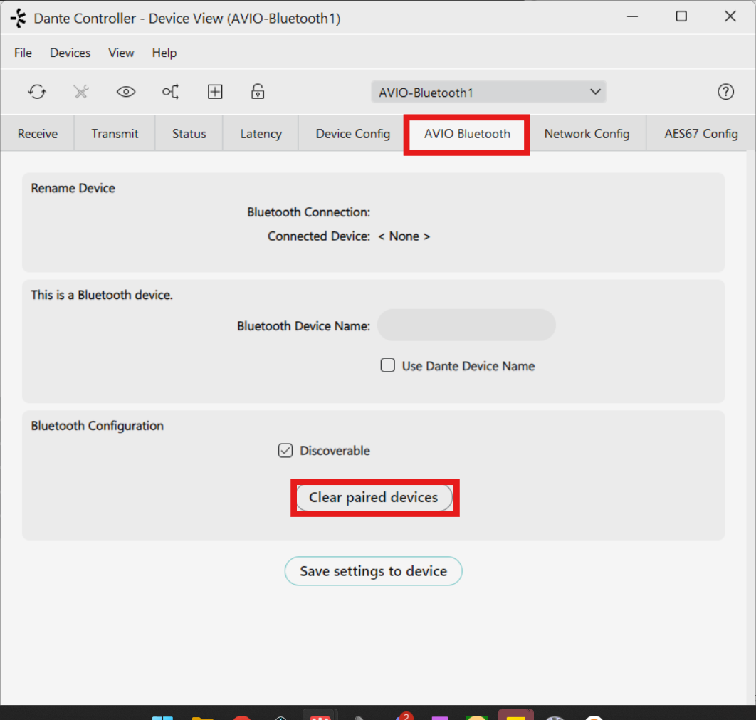Image resolution: width=756 pixels, height=720 pixels.
Task: Click the greyed-out crossed tools toolbar icon
Action: [81, 92]
